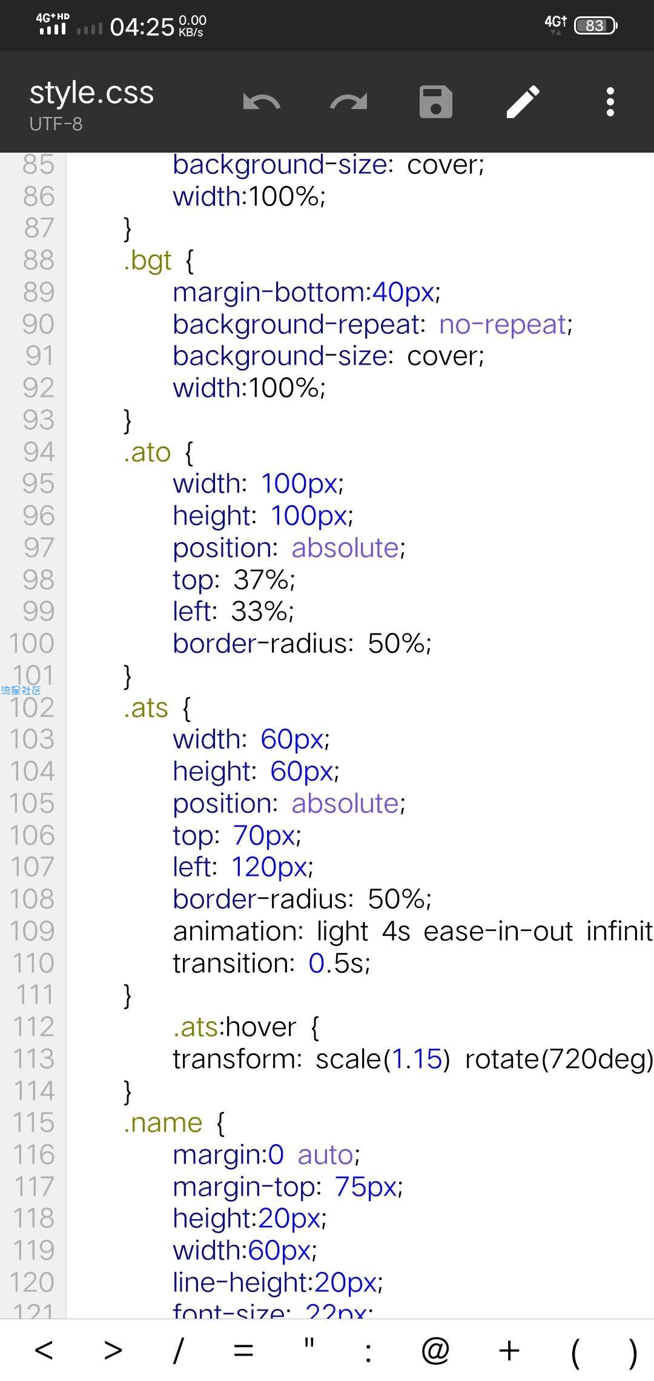Viewport: 654px width, 1381px height.
Task: Tap the battery indicator in status bar
Action: tap(595, 25)
